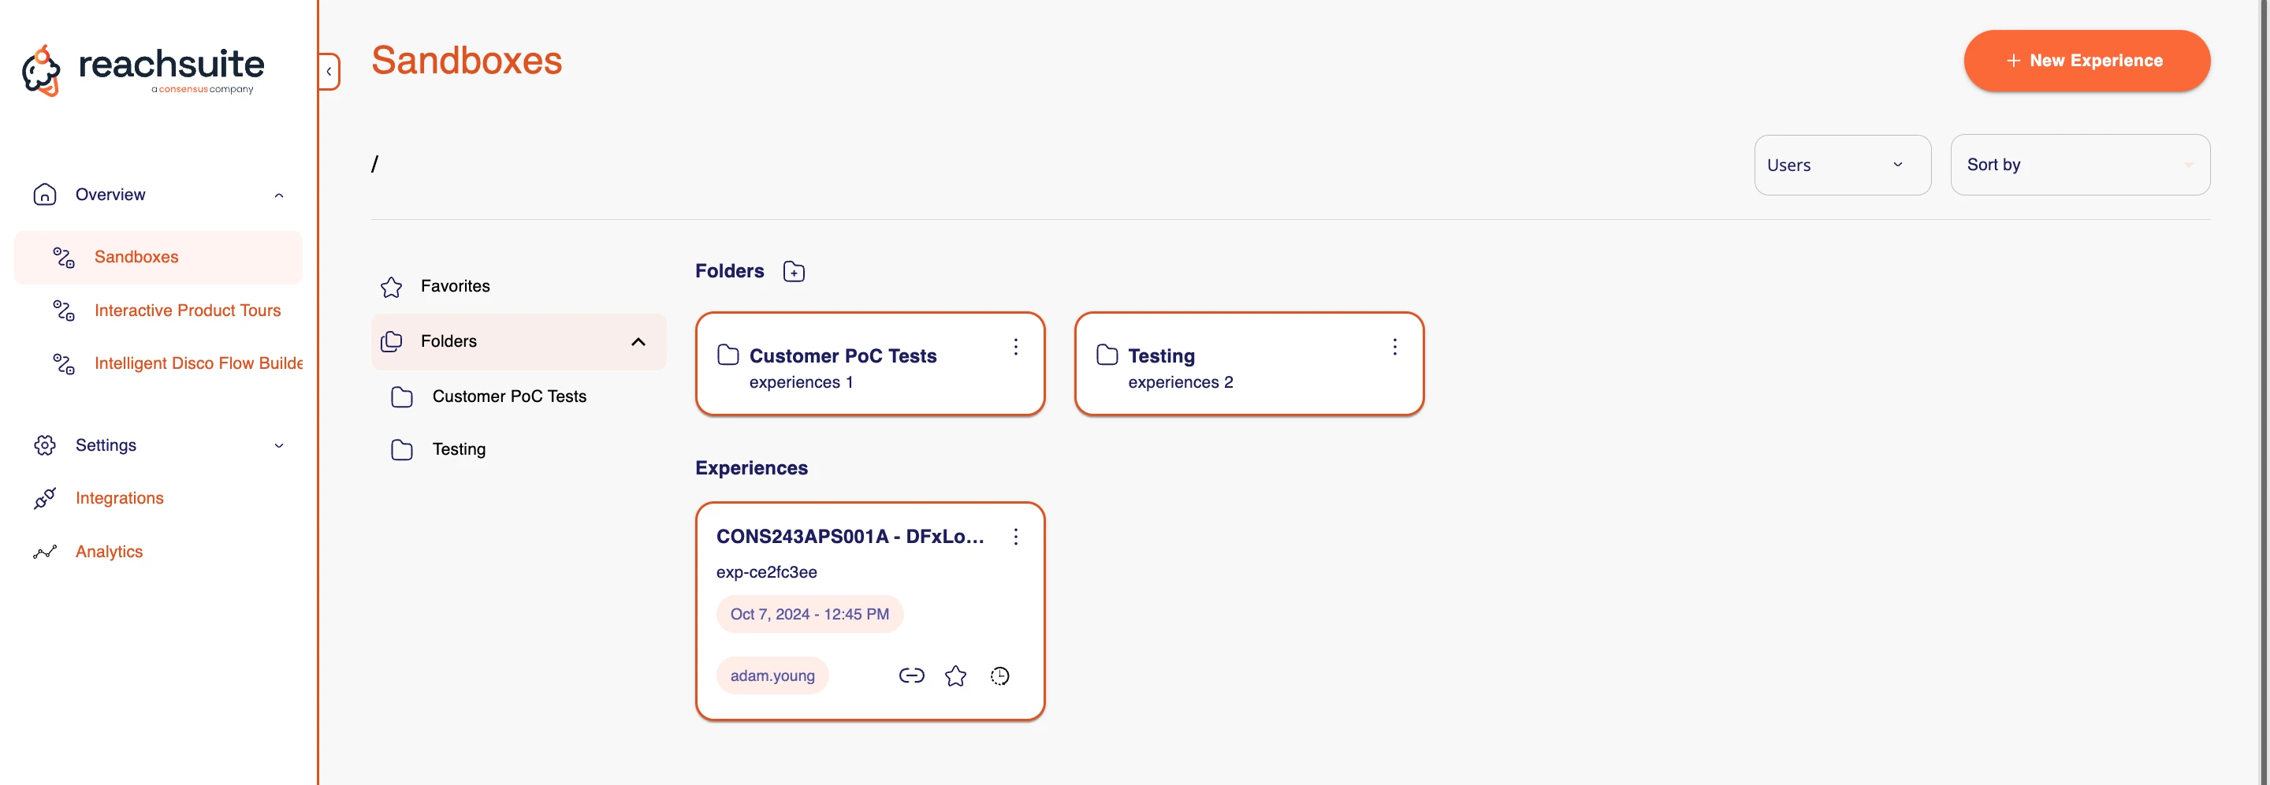The width and height of the screenshot is (2270, 785).
Task: Open three-dot menu on CONS243APS001A experience card
Action: coord(1015,537)
